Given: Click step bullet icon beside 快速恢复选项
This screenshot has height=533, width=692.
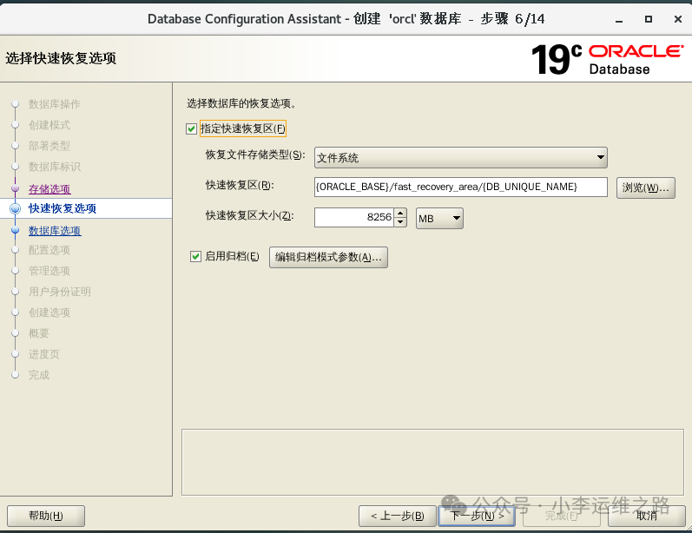Looking at the screenshot, I should click(15, 208).
